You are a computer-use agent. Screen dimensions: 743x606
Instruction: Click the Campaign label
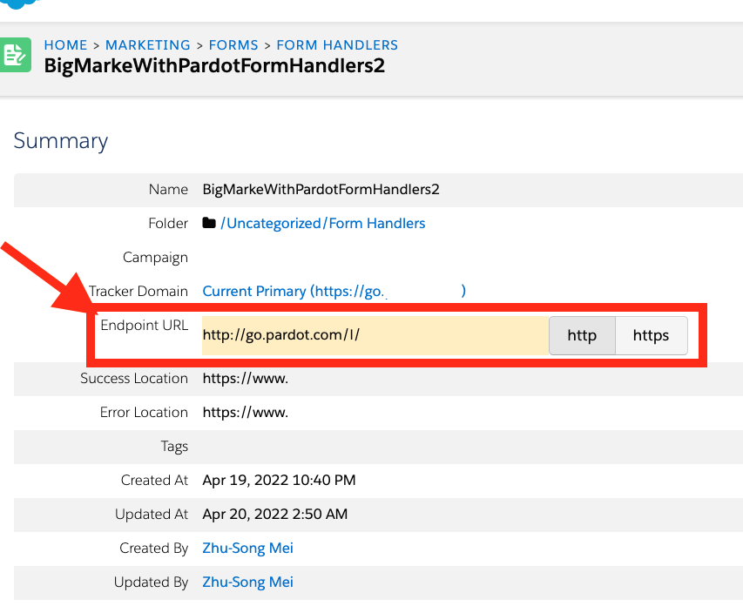(x=155, y=257)
